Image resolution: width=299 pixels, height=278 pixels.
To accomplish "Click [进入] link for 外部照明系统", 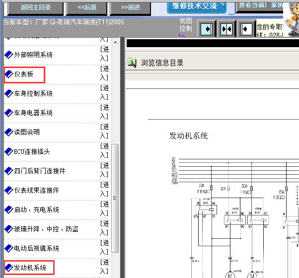I will [x=104, y=54].
